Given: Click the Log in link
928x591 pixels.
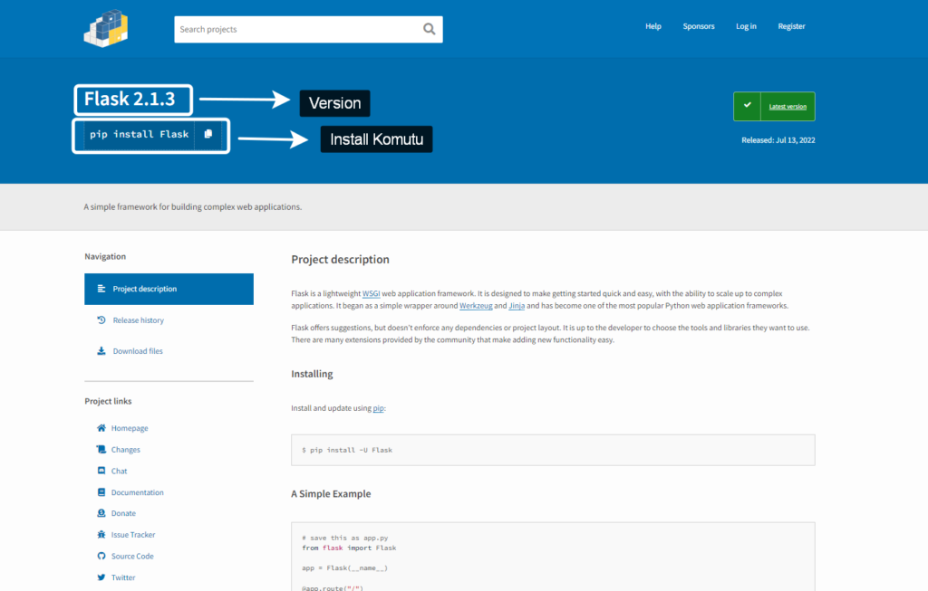Looking at the screenshot, I should (x=746, y=26).
